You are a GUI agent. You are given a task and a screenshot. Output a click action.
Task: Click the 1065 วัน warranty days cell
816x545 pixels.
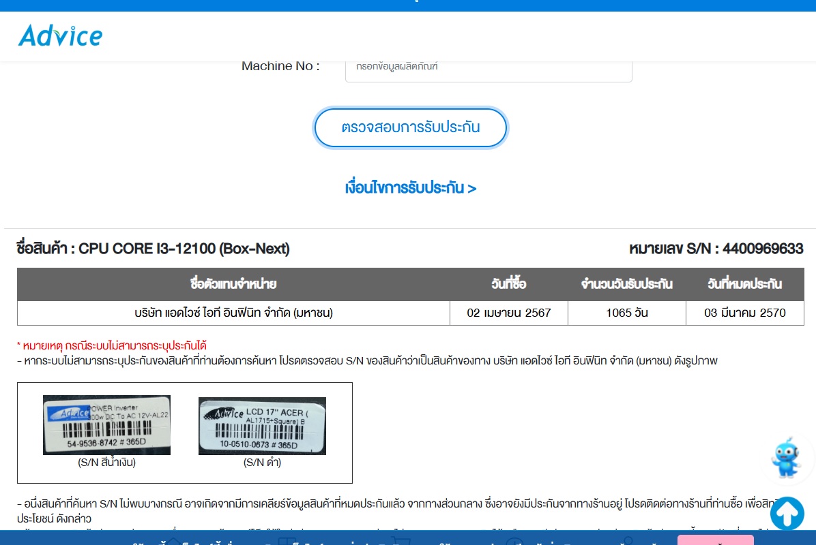coord(626,313)
